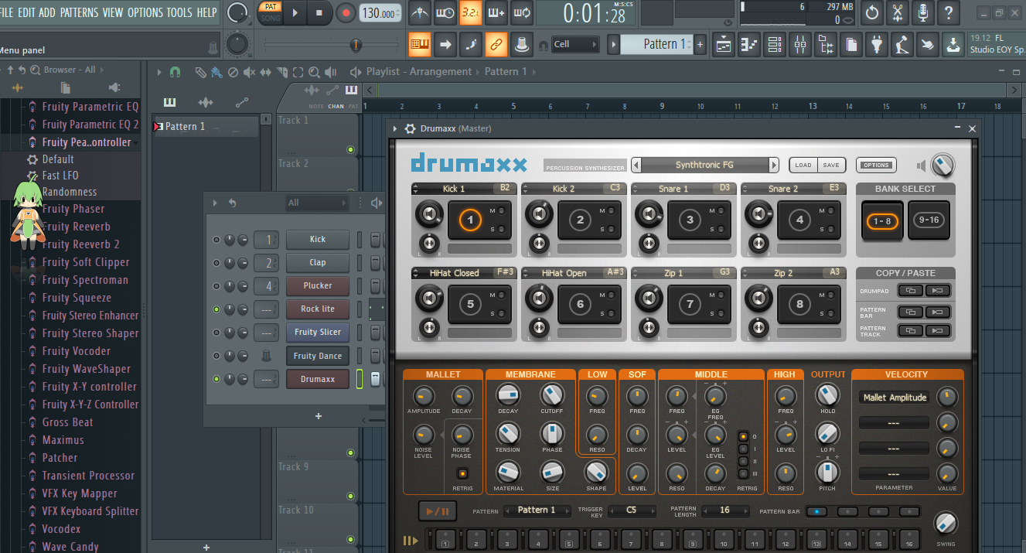Image resolution: width=1026 pixels, height=553 pixels.
Task: Click the Drumaxx SAVE button
Action: click(x=831, y=165)
